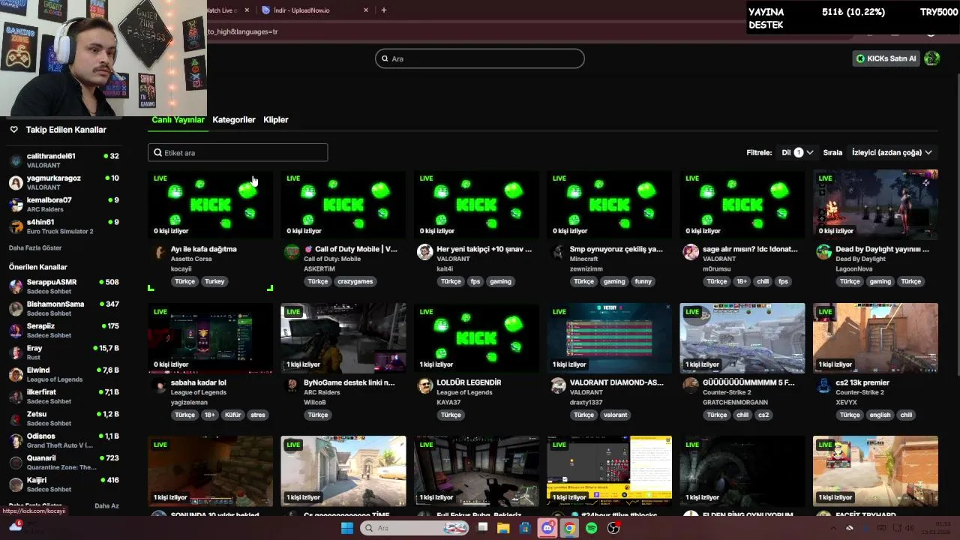The height and width of the screenshot is (540, 960).
Task: Expand followed channels with Daha Fazla Göster
Action: 35,247
